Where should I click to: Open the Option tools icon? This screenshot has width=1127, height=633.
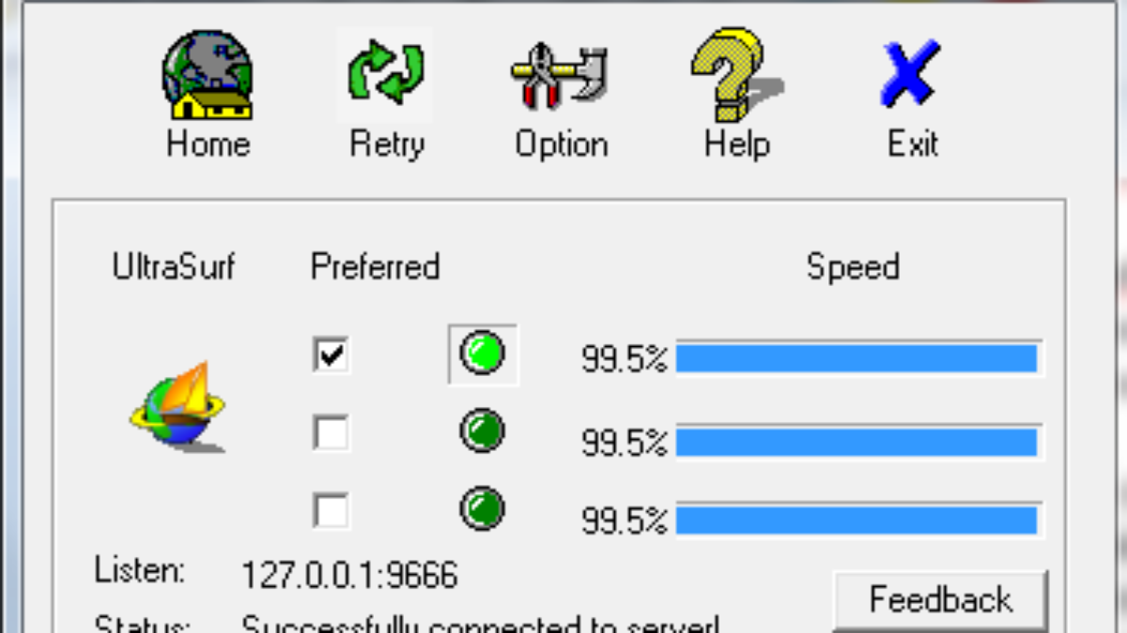click(x=560, y=77)
